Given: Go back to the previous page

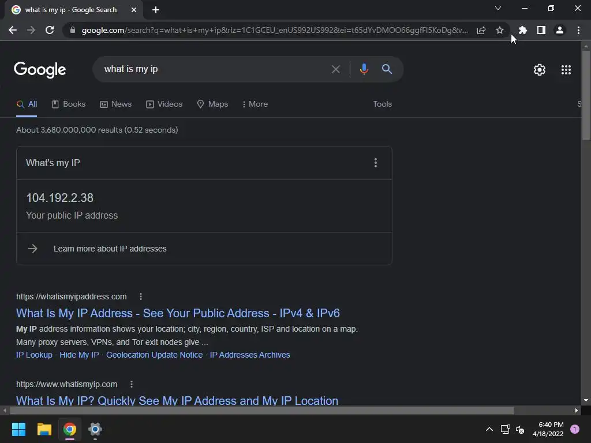Looking at the screenshot, I should 13,30.
